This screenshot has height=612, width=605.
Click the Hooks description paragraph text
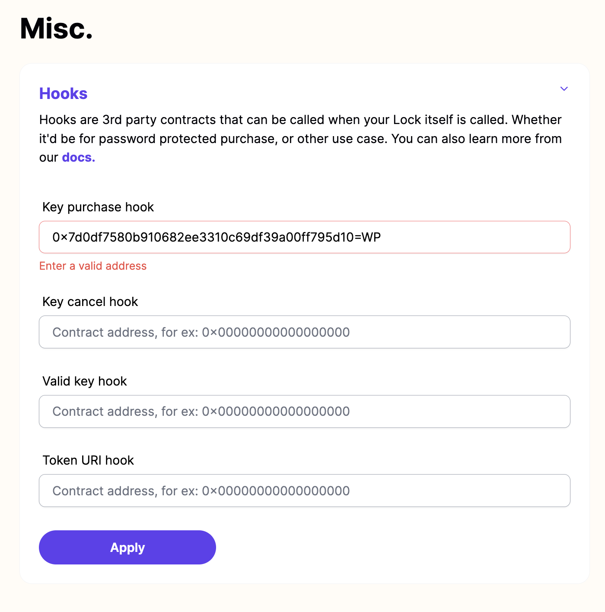click(300, 138)
